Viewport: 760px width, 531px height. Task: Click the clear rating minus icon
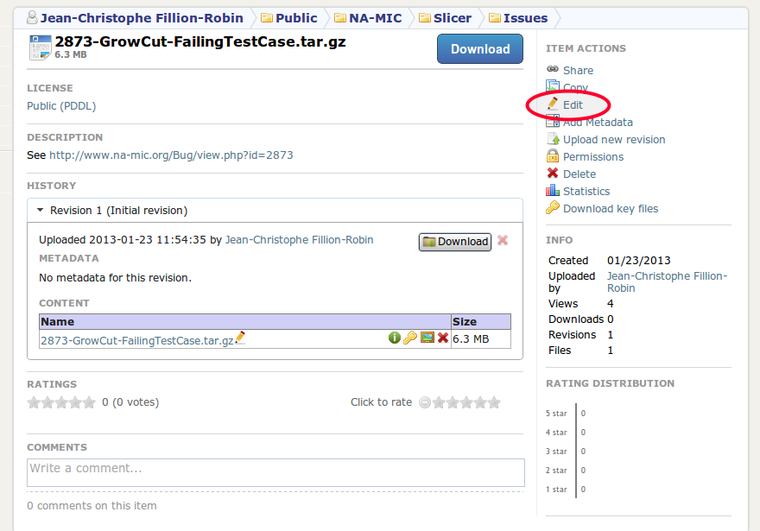[x=424, y=402]
